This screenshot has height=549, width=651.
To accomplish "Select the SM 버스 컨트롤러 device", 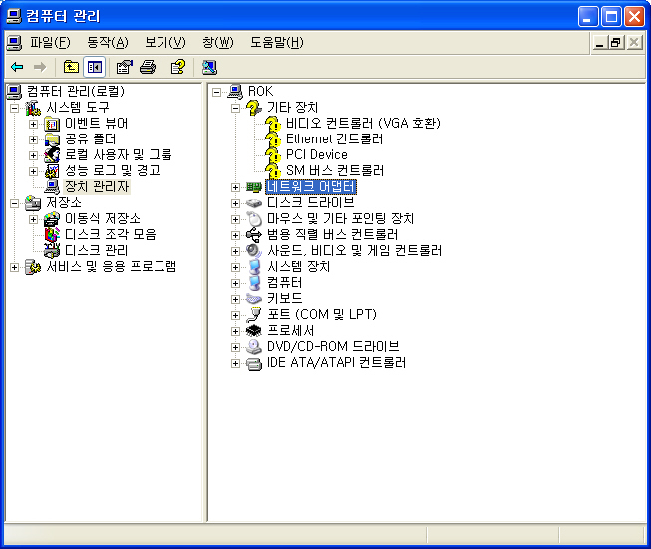I will click(x=335, y=170).
